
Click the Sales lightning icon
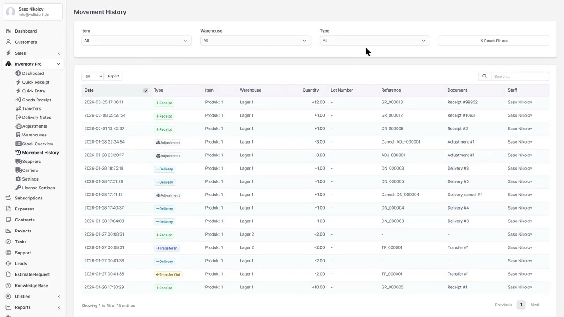(x=8, y=53)
